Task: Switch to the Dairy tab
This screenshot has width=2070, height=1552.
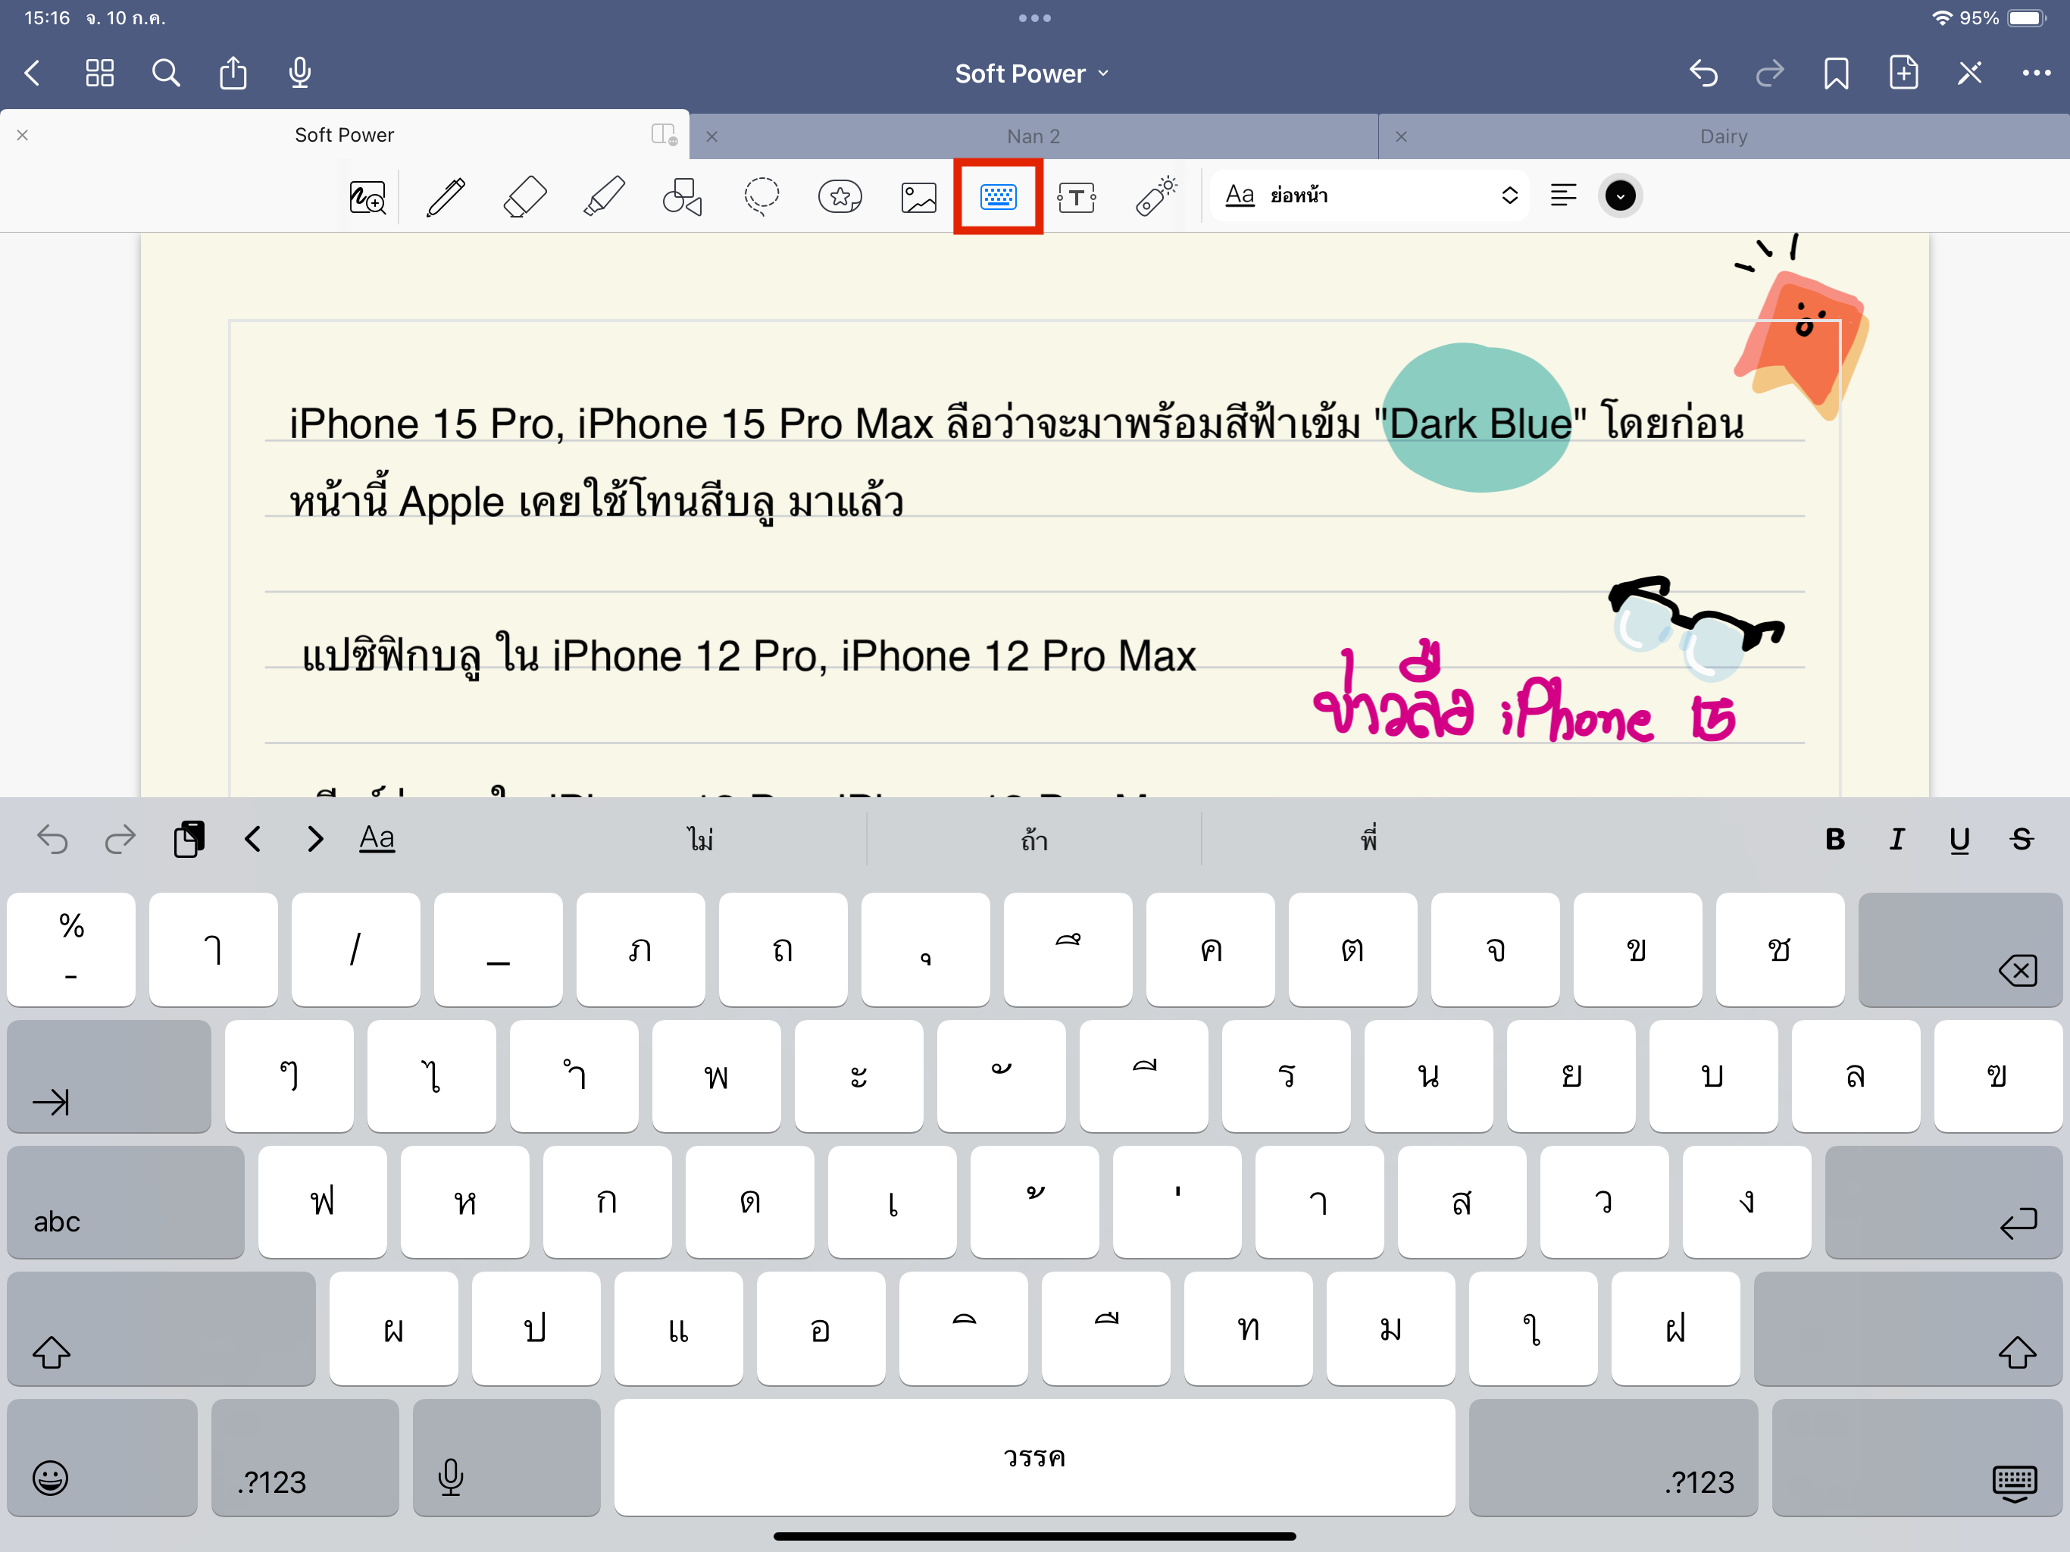Action: point(1723,136)
